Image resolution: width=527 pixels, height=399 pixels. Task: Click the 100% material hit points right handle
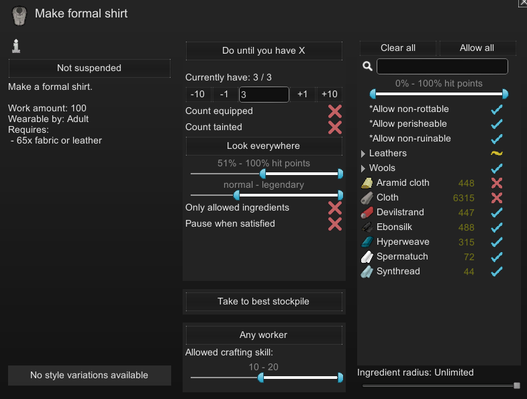[505, 94]
